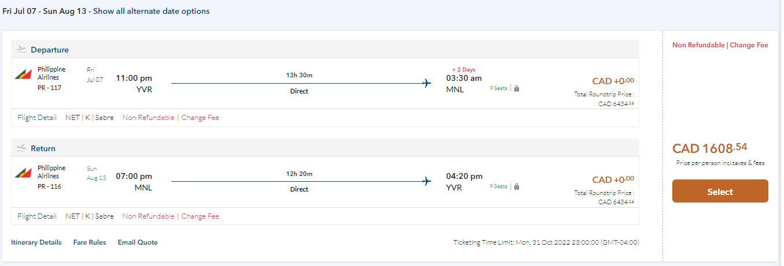Open Itinerary Details
The width and height of the screenshot is (784, 266).
(36, 242)
